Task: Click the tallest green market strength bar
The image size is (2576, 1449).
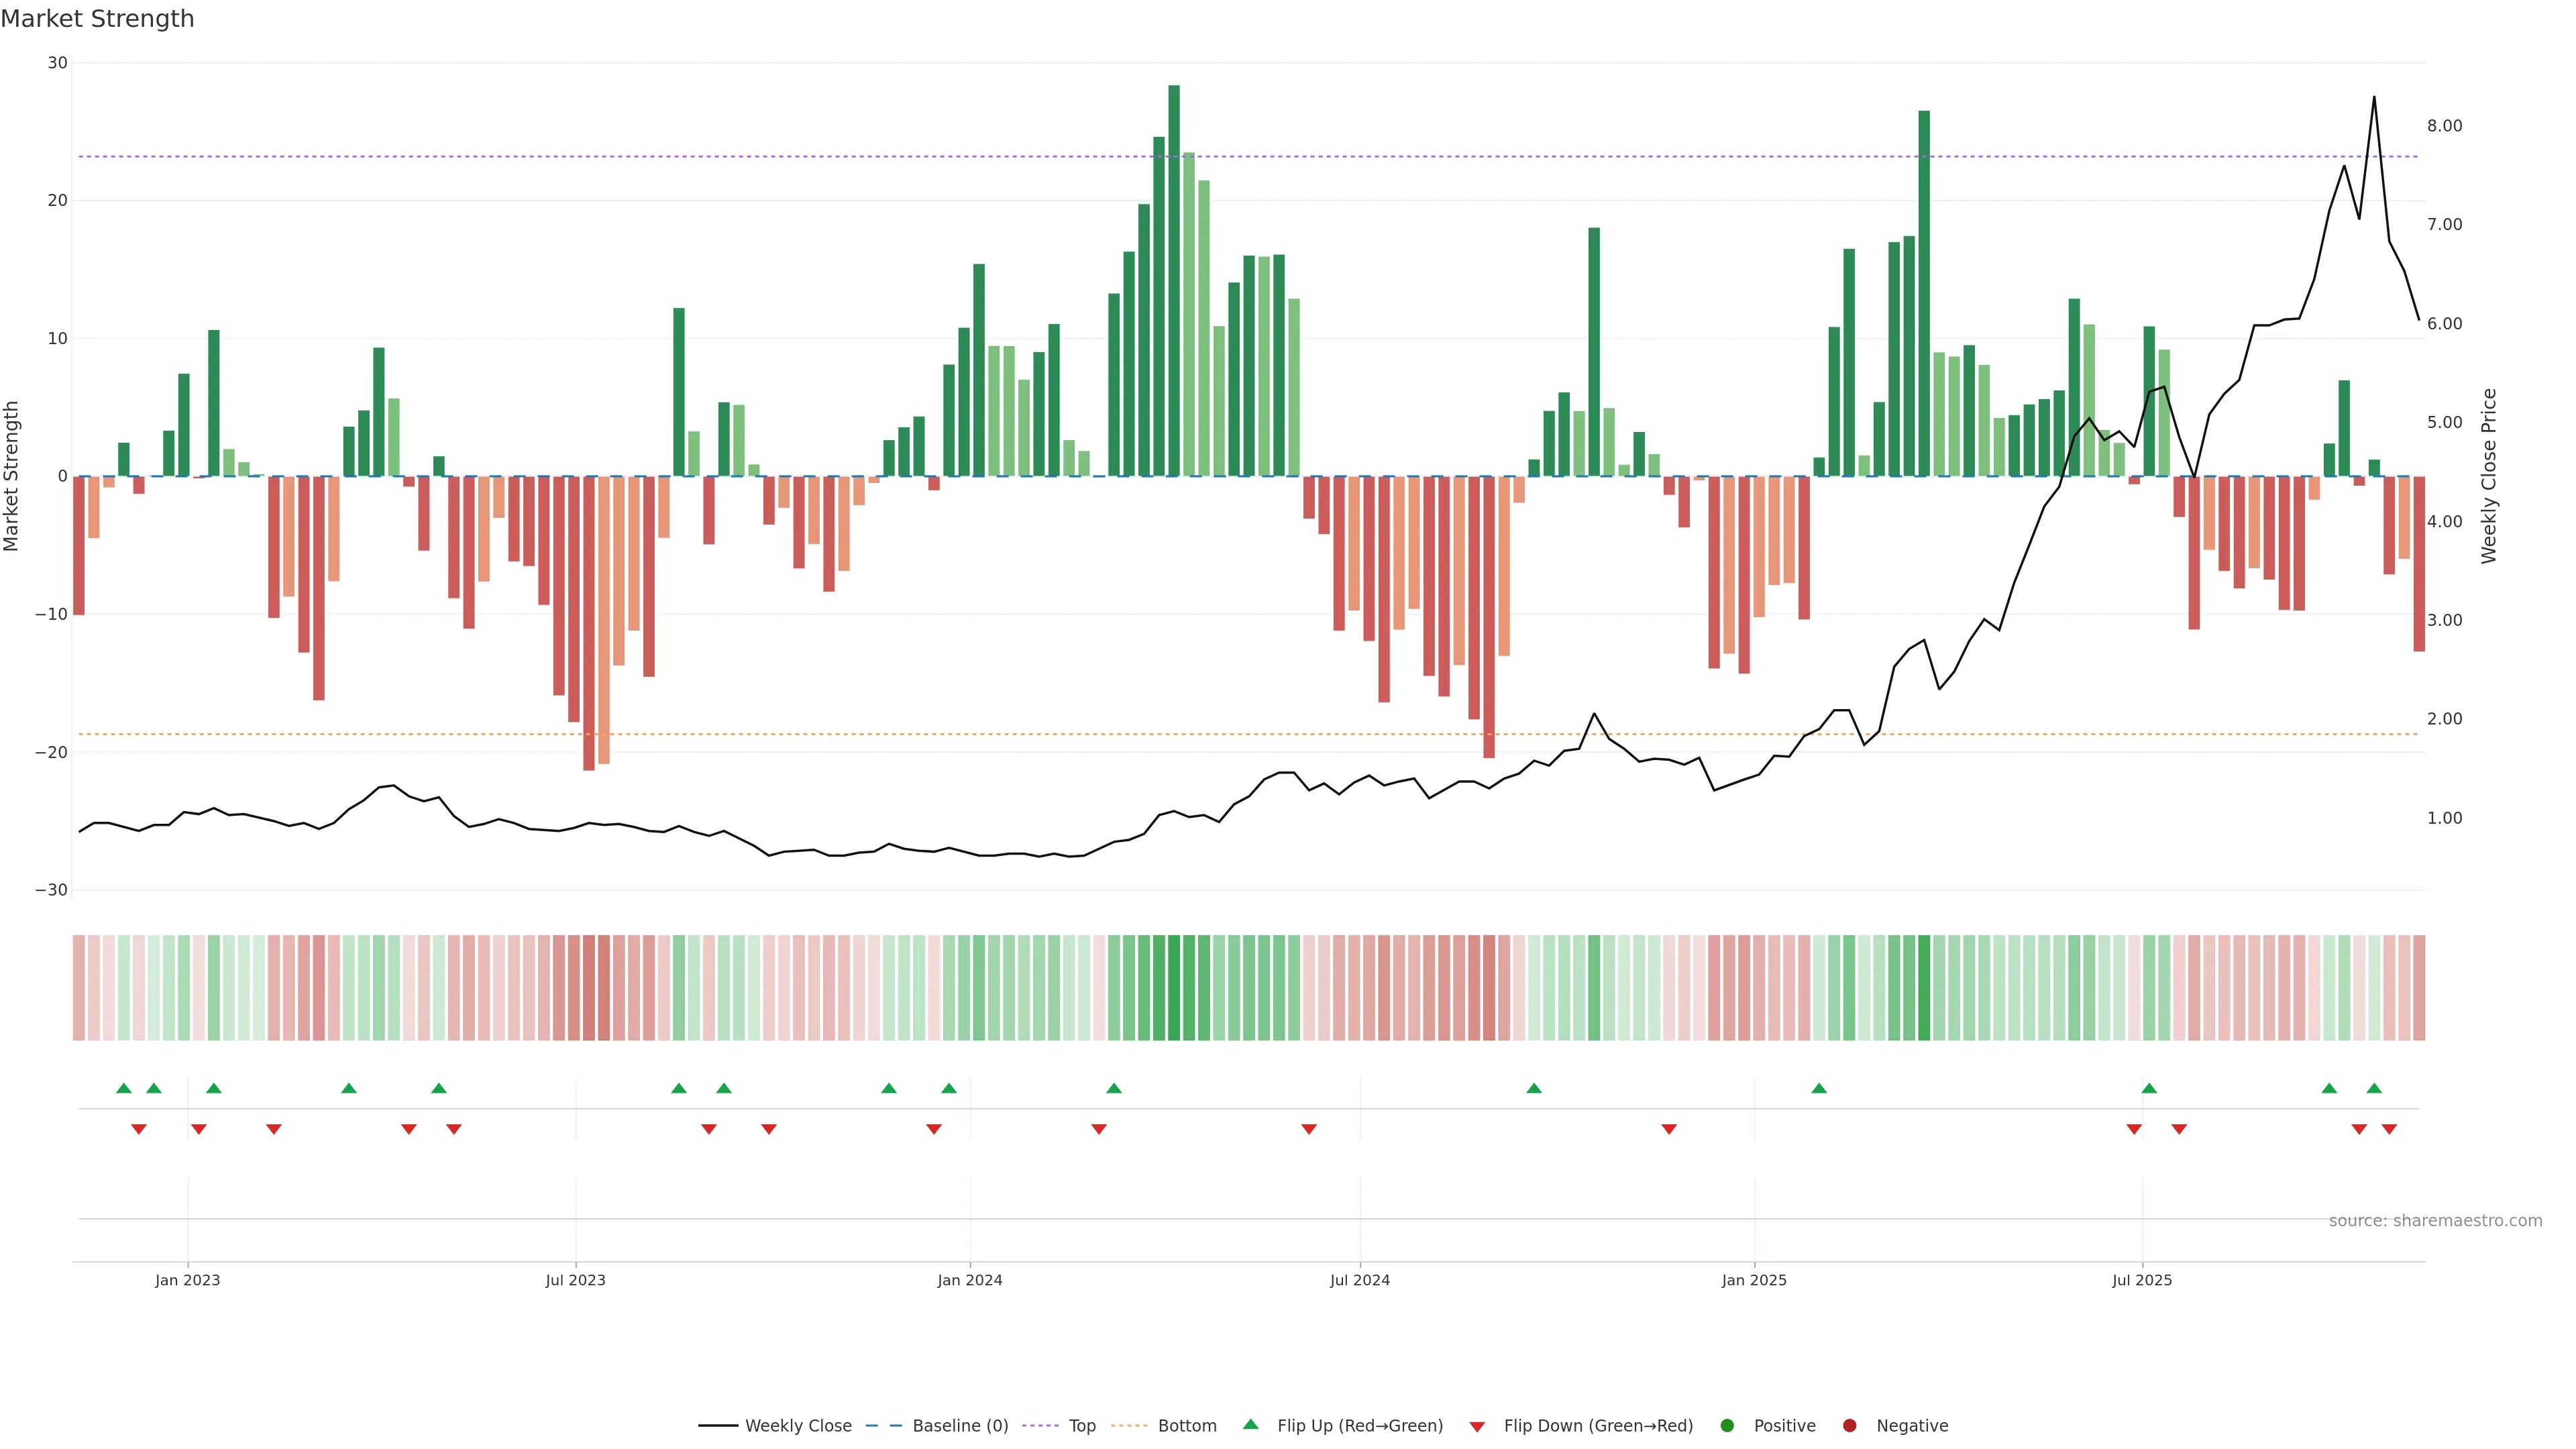Action: pos(1174,280)
